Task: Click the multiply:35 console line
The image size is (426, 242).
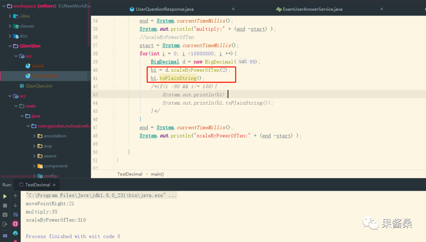Action: 41,212
